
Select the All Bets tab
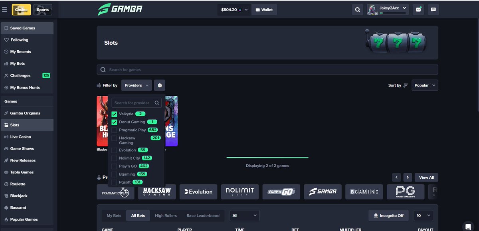[138, 215]
